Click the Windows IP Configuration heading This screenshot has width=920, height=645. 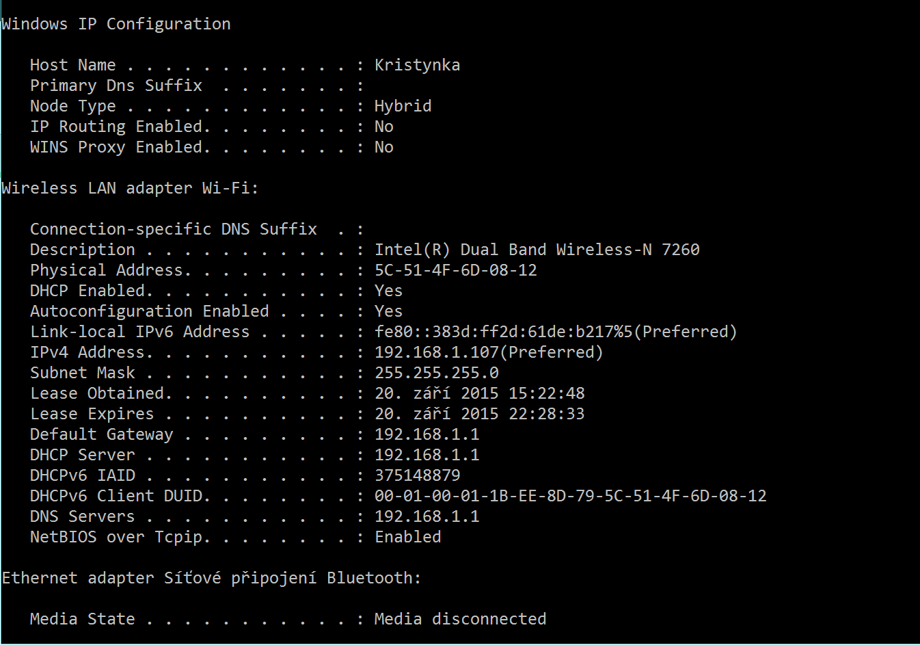[x=116, y=24]
